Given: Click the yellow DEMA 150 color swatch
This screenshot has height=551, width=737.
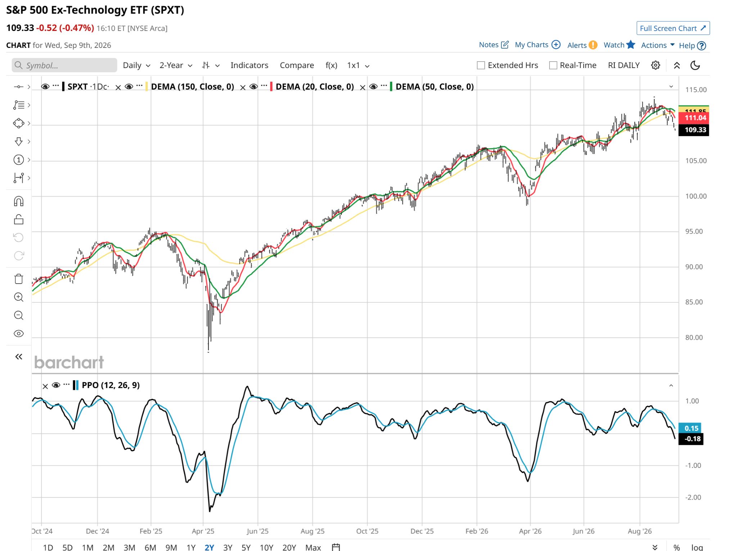Looking at the screenshot, I should 146,87.
